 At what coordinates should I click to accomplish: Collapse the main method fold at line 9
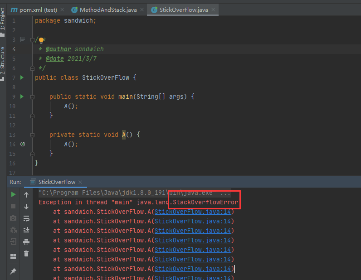click(32, 97)
